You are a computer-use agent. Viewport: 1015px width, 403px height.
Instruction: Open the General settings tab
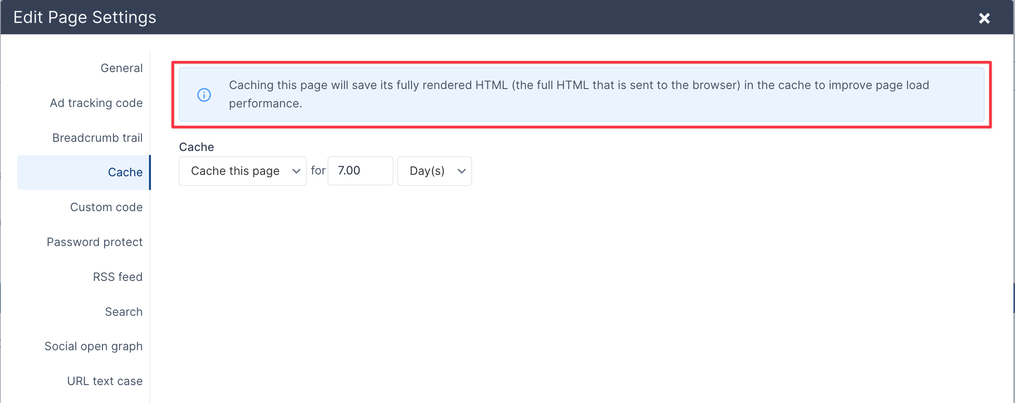pos(121,68)
